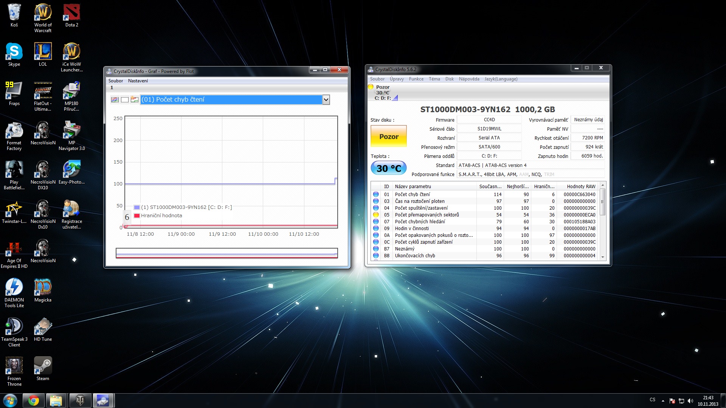The height and width of the screenshot is (408, 726).
Task: Show hidden tray icons arrow
Action: coord(663,400)
